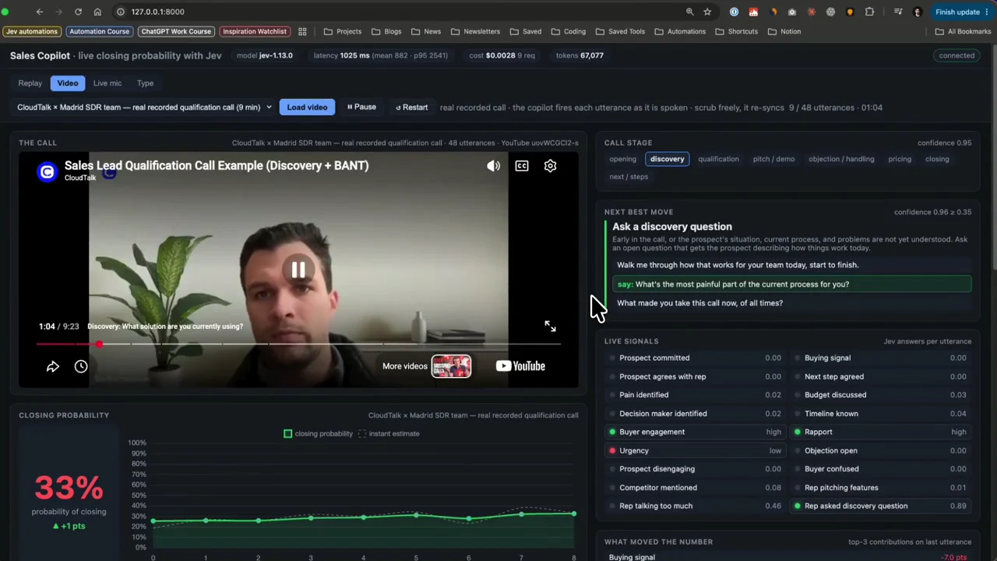This screenshot has width=997, height=561.
Task: Switch to the Live mic tab
Action: point(107,83)
